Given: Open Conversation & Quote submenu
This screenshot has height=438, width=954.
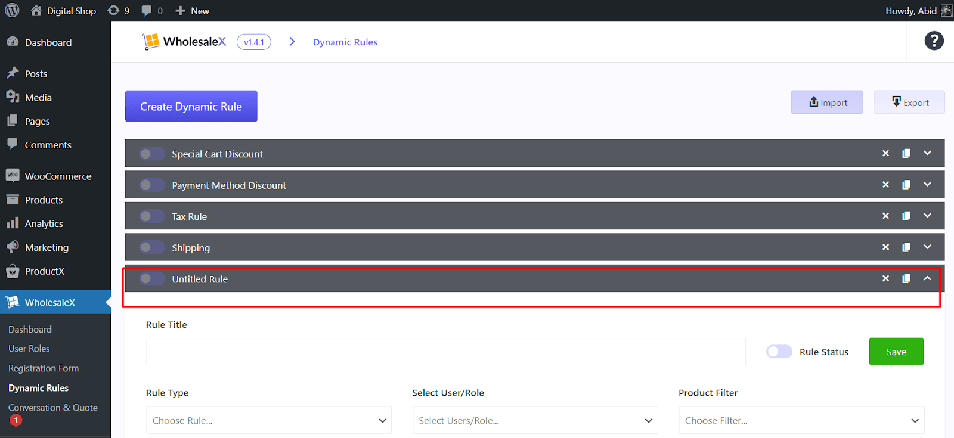Looking at the screenshot, I should coord(53,408).
